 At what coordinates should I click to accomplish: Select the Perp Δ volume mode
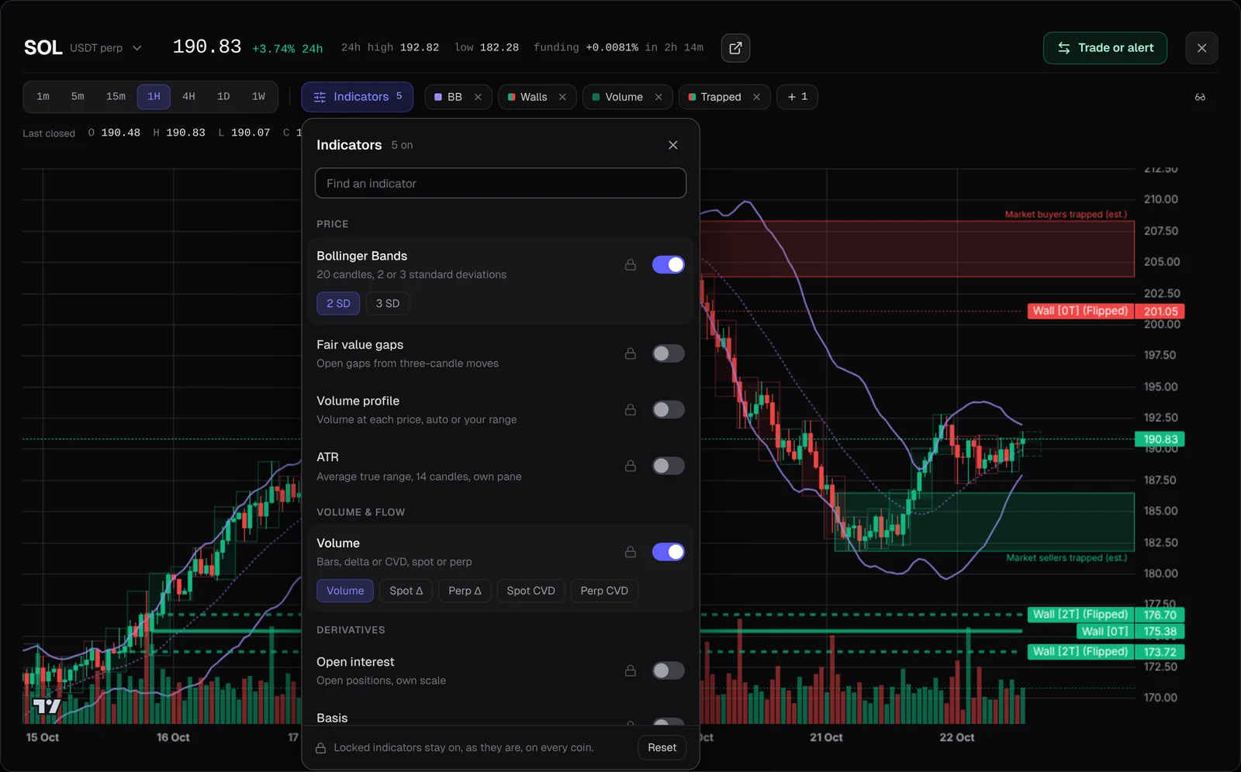(x=465, y=591)
